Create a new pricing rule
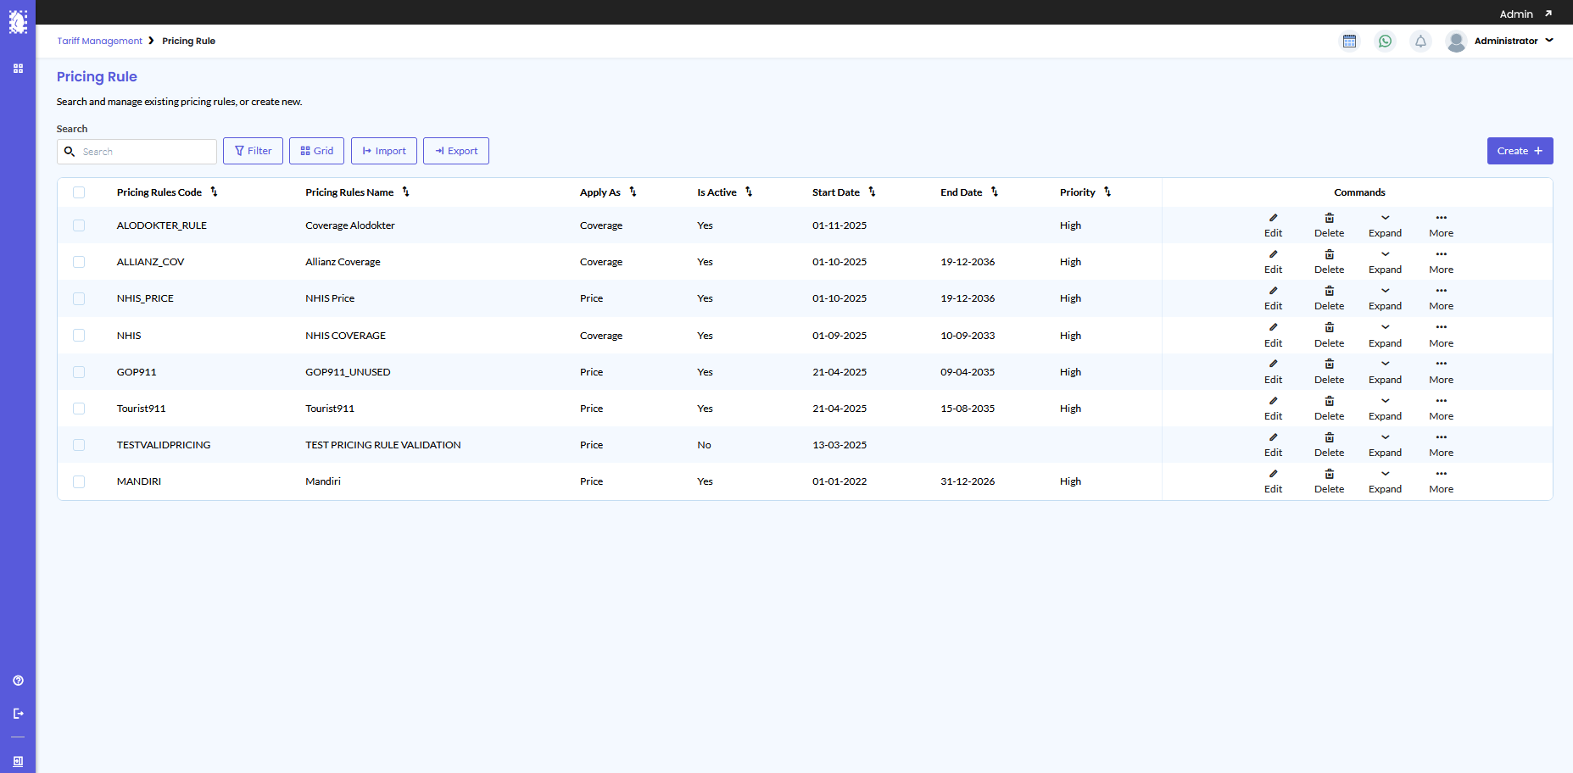Image resolution: width=1573 pixels, height=773 pixels. coord(1520,151)
